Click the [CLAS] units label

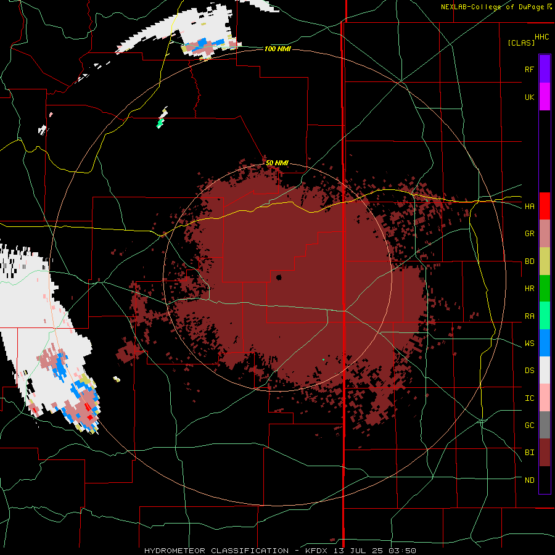521,43
